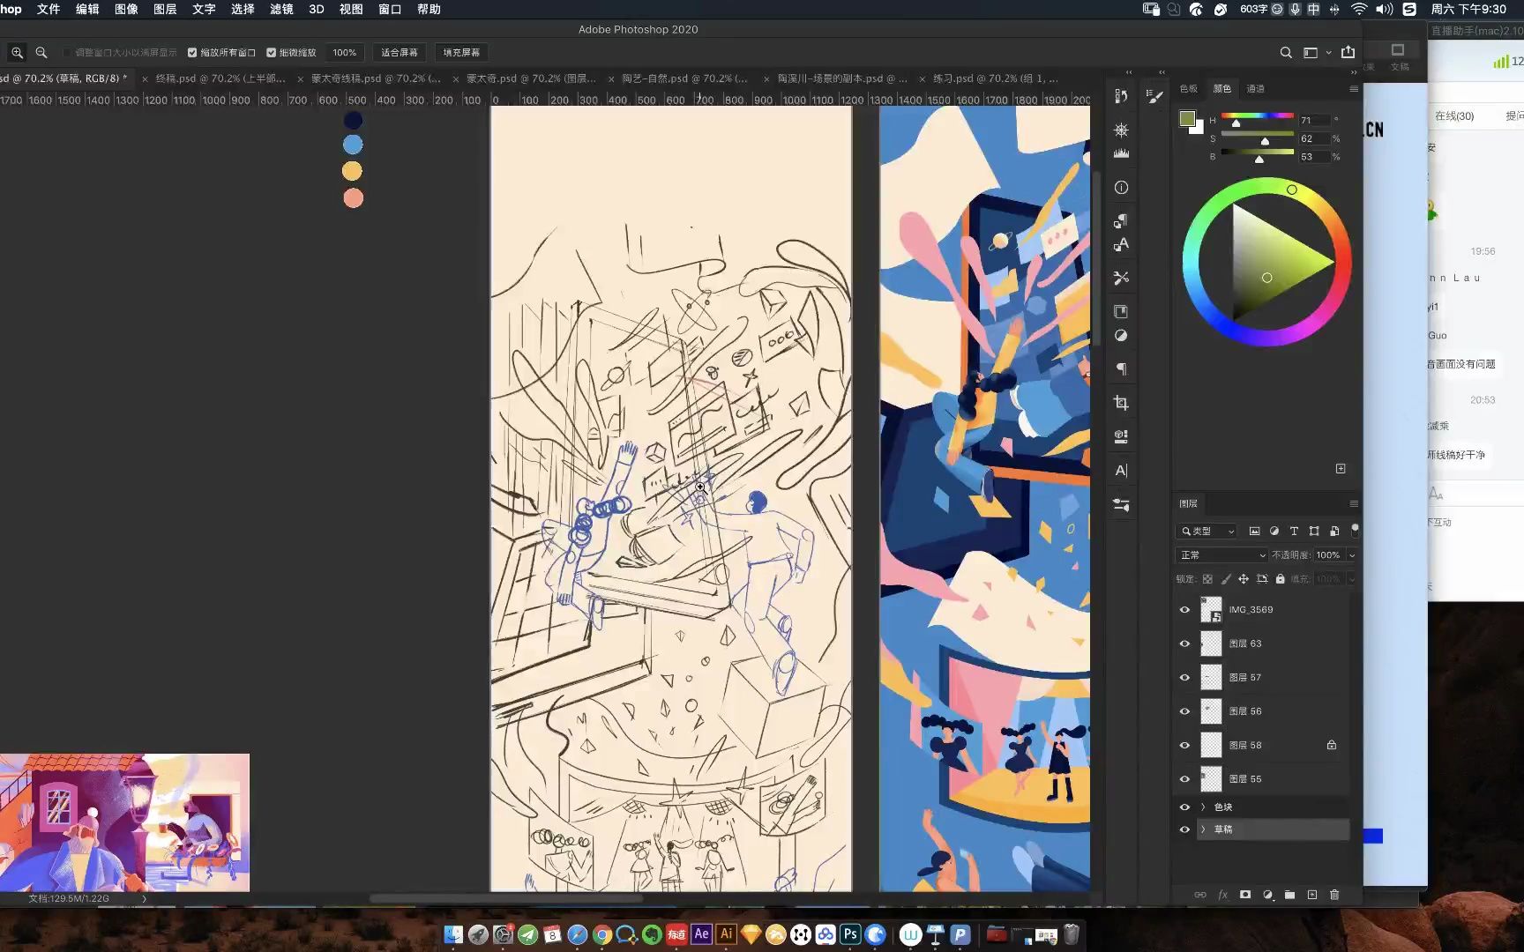The height and width of the screenshot is (952, 1524).
Task: Hide layer 图层 63
Action: pyautogui.click(x=1184, y=643)
